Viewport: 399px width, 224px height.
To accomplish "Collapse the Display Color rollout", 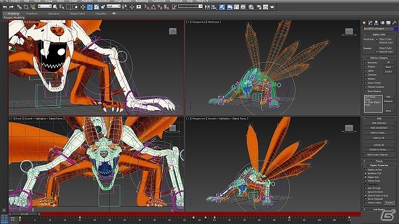I will tap(379, 34).
